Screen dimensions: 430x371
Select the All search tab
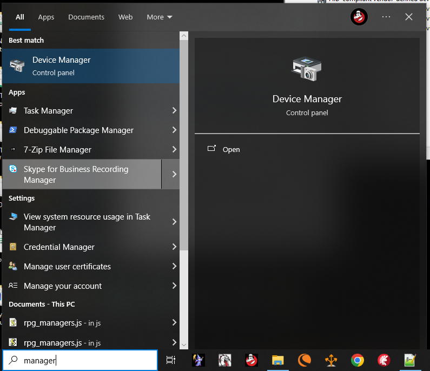click(x=20, y=17)
